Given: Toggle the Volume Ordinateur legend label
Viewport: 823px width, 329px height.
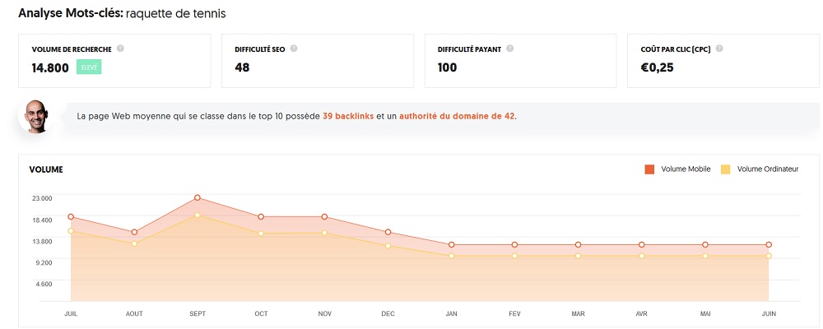Looking at the screenshot, I should pyautogui.click(x=768, y=169).
